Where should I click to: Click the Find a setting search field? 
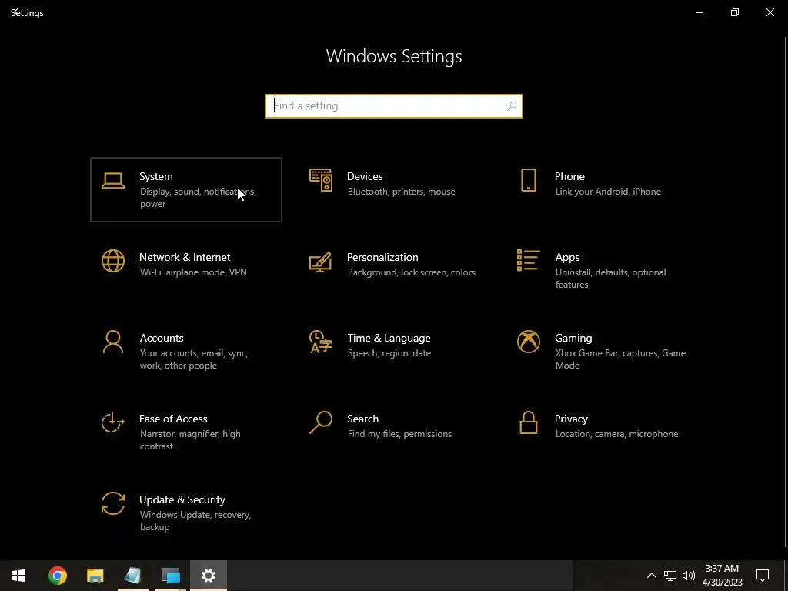tap(394, 106)
